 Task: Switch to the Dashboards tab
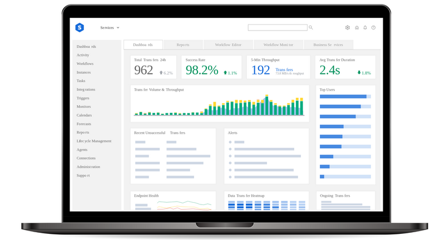(143, 45)
